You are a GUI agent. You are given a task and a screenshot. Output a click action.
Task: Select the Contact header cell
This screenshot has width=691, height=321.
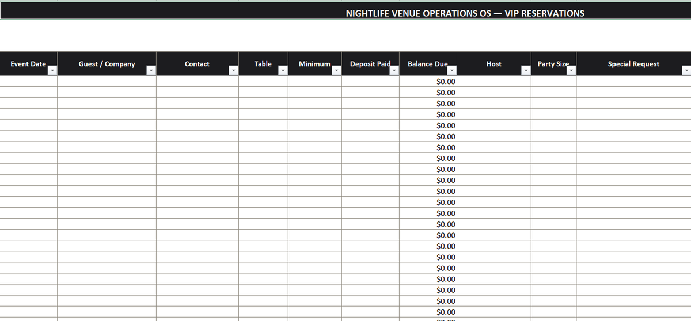point(197,64)
